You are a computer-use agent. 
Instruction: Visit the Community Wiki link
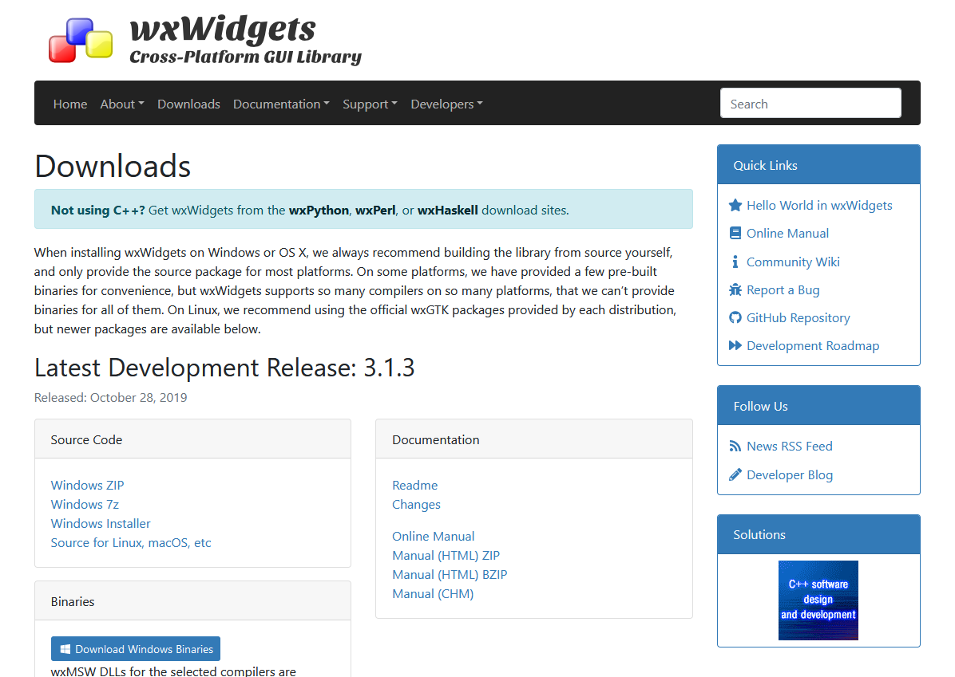[793, 262]
